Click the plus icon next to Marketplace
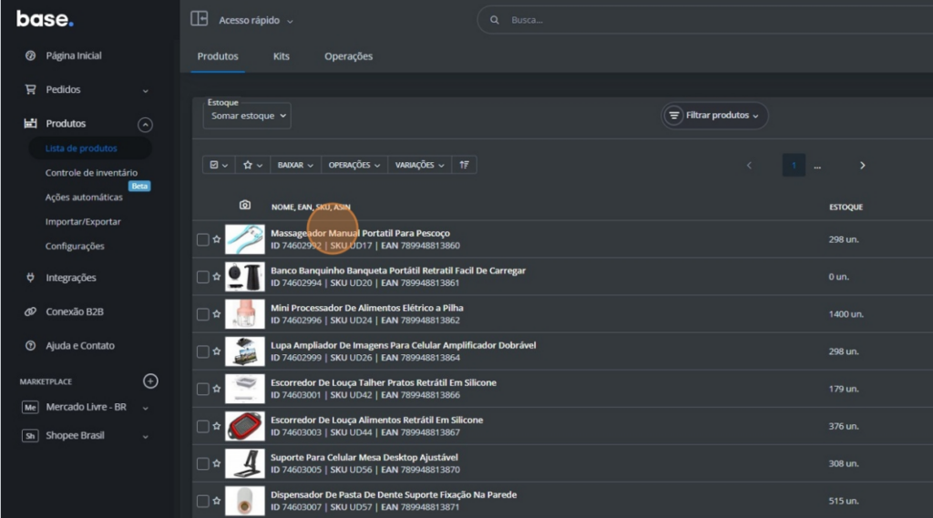This screenshot has height=518, width=933. click(x=151, y=381)
